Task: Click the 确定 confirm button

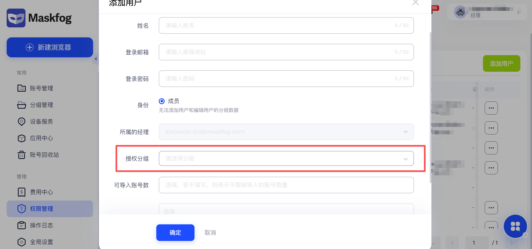Action: tap(175, 233)
